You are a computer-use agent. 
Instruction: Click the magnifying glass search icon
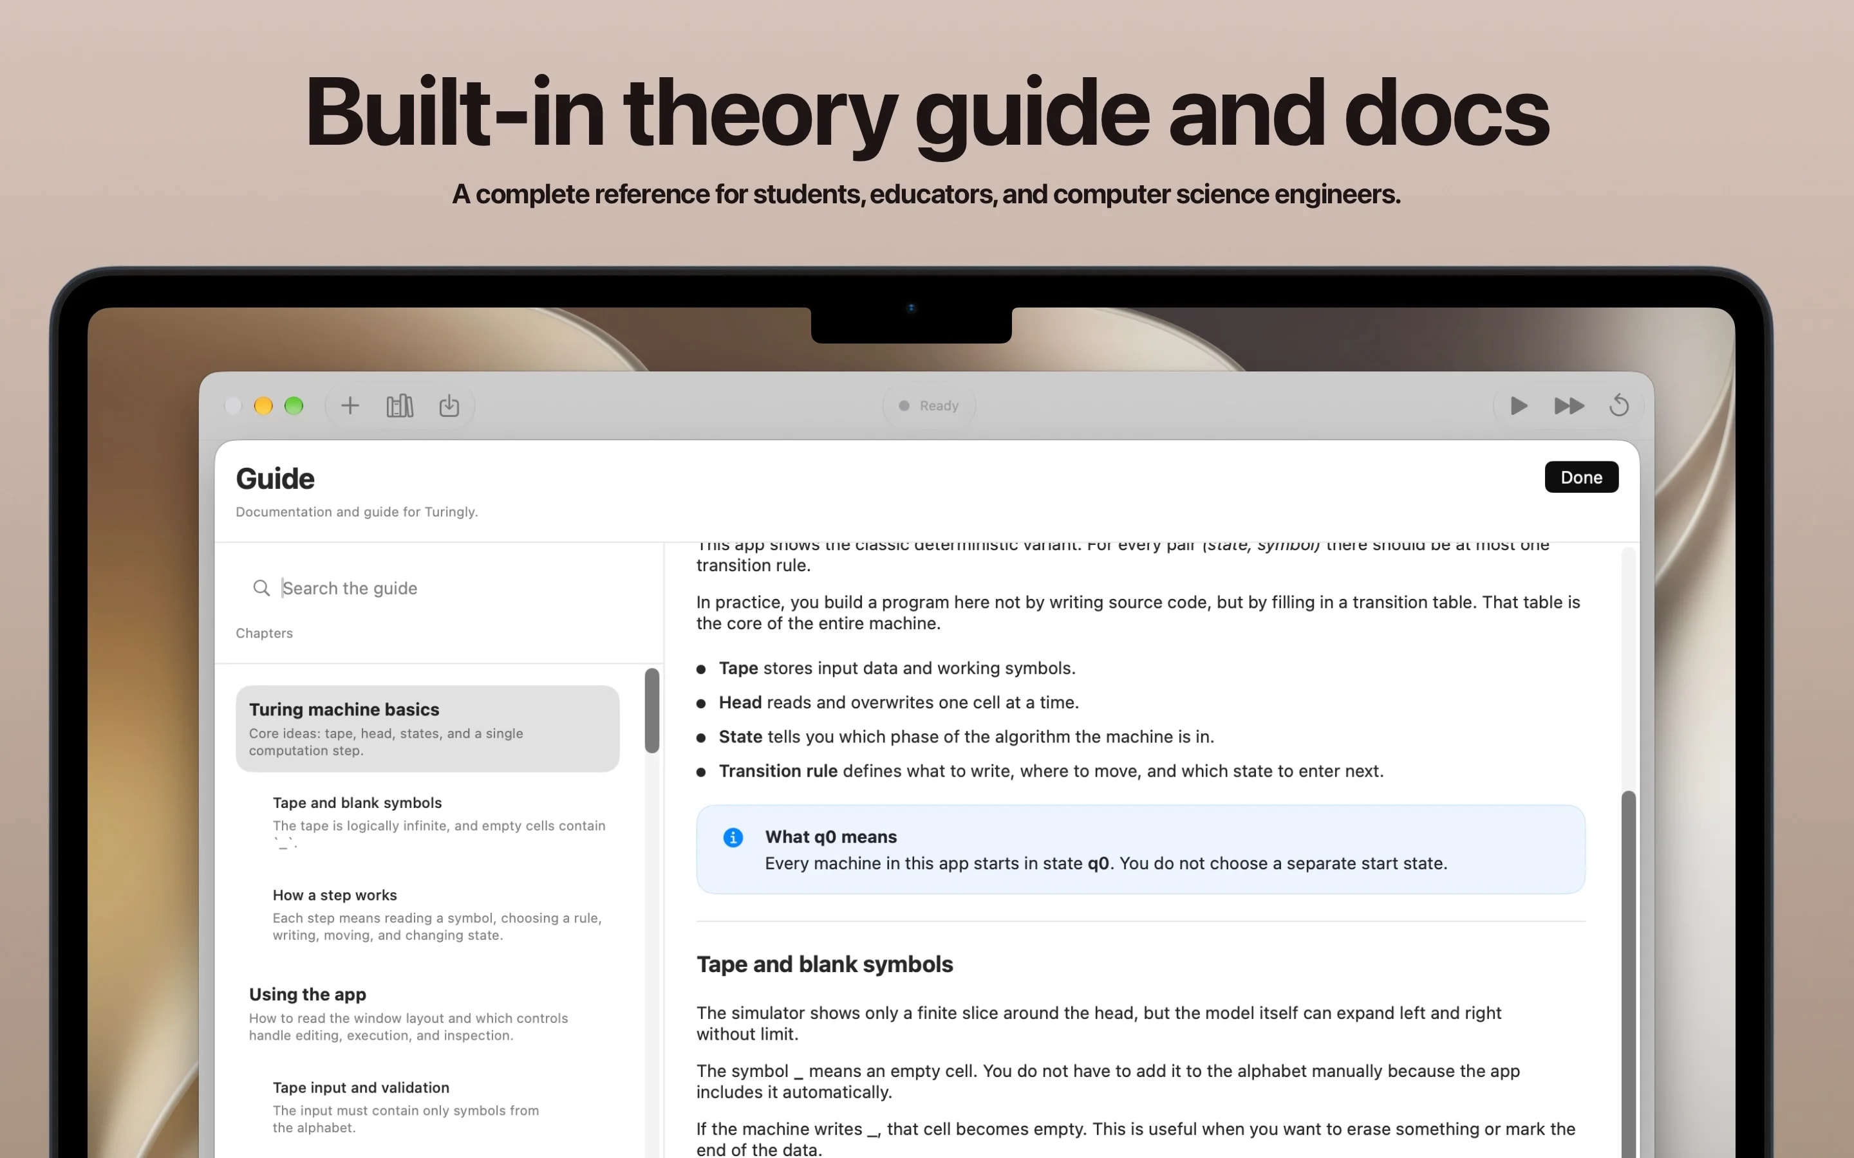261,588
